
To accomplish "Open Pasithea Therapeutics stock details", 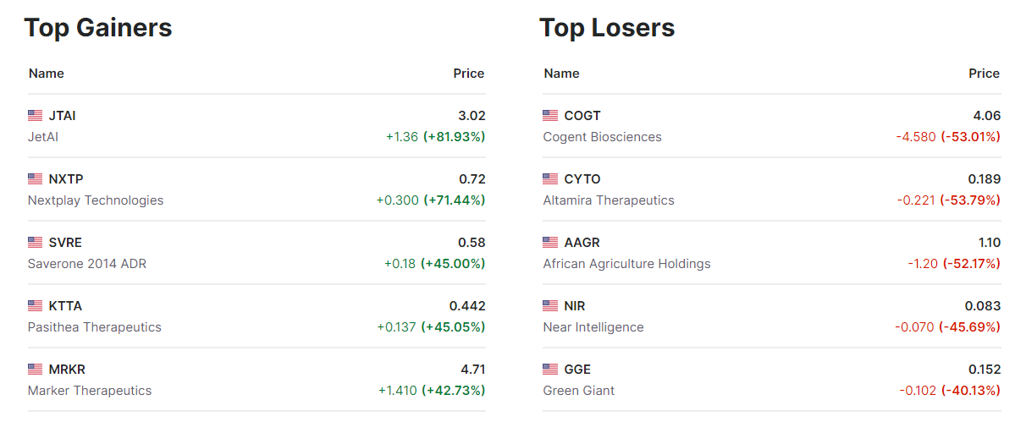I will click(94, 327).
